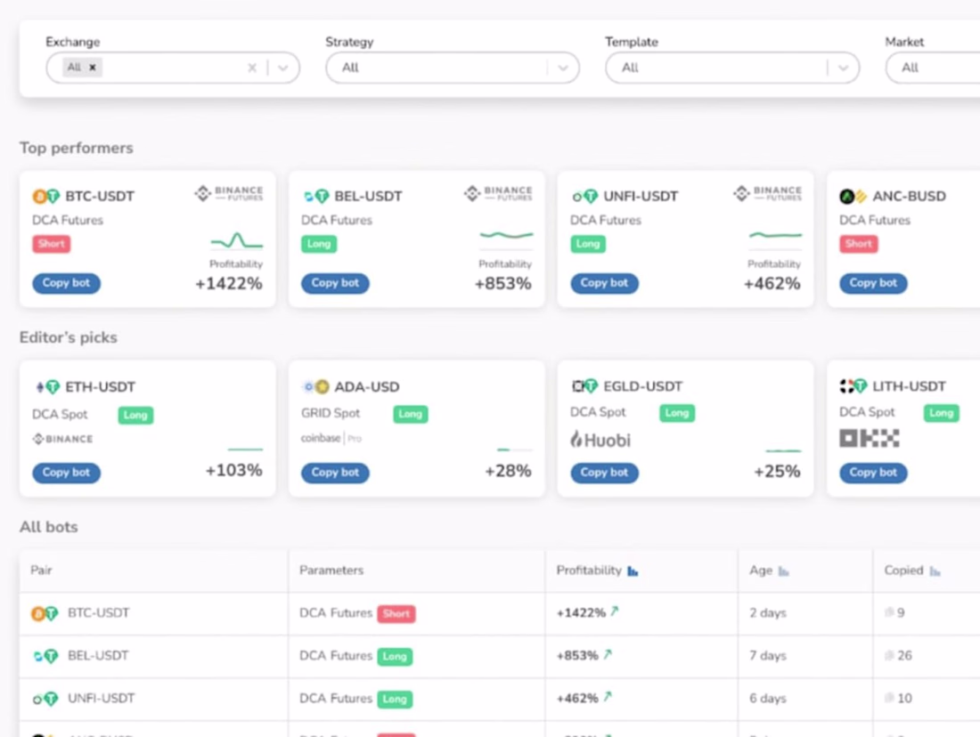Click +25% value on EGLD-USDT card
Viewport: 980px width, 737px height.
(x=777, y=472)
